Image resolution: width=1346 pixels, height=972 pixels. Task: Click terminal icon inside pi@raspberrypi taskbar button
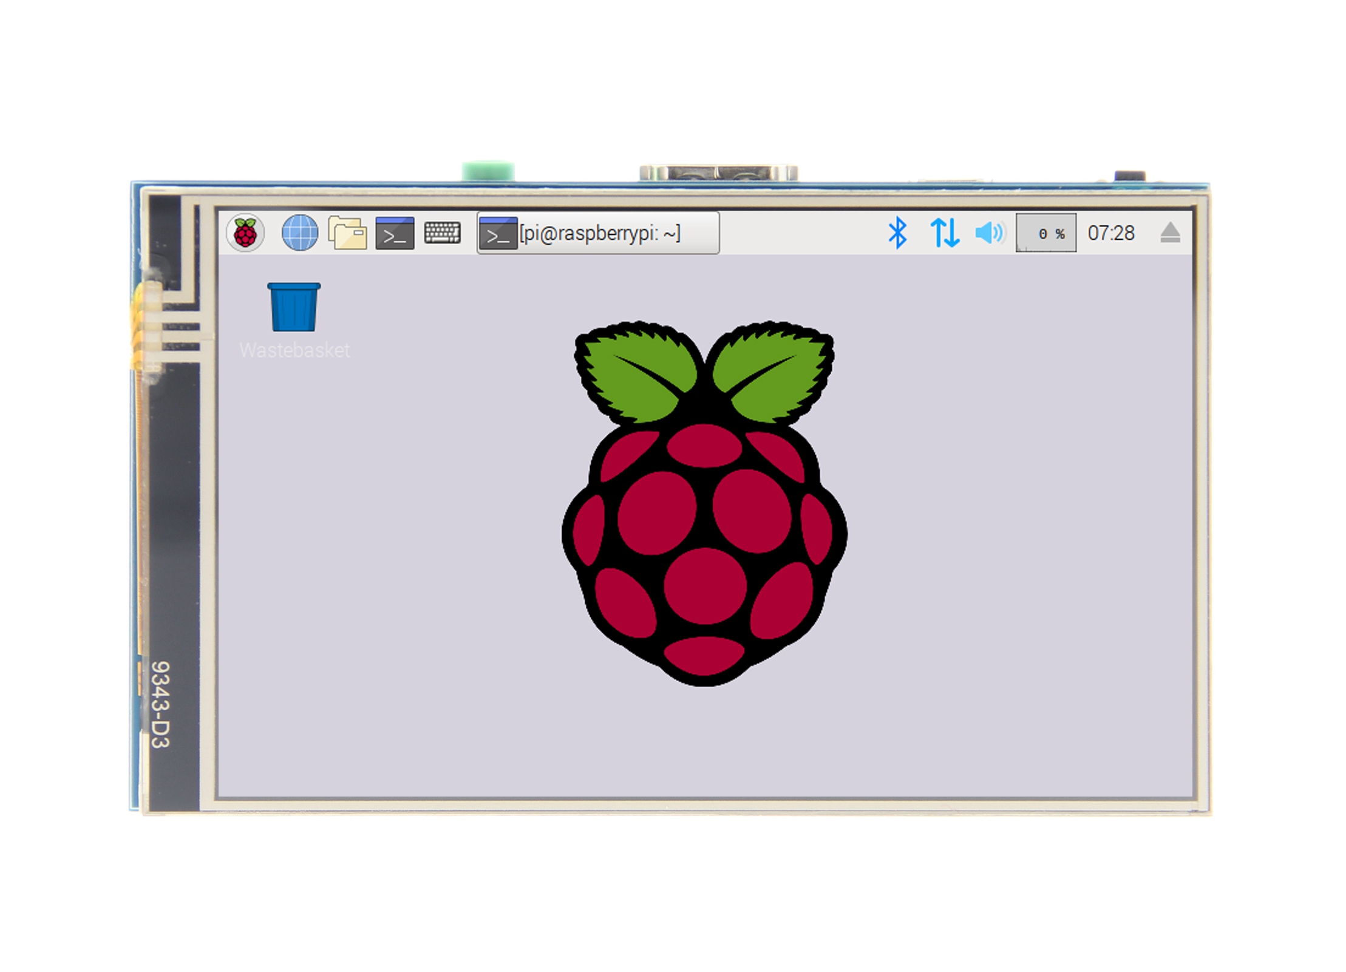[x=498, y=234]
